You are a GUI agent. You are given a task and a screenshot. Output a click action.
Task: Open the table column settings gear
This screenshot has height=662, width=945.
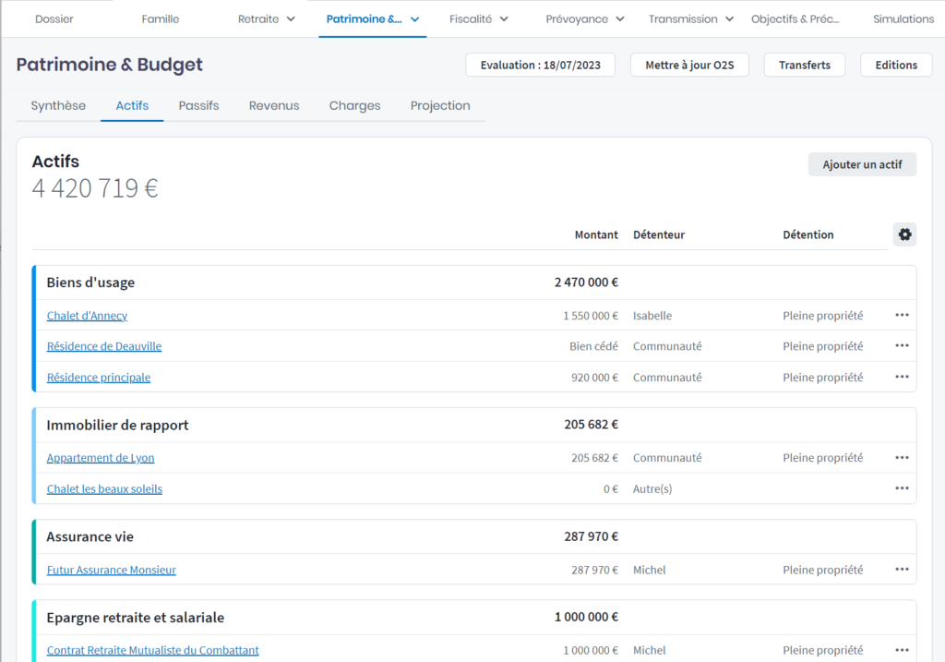point(904,235)
